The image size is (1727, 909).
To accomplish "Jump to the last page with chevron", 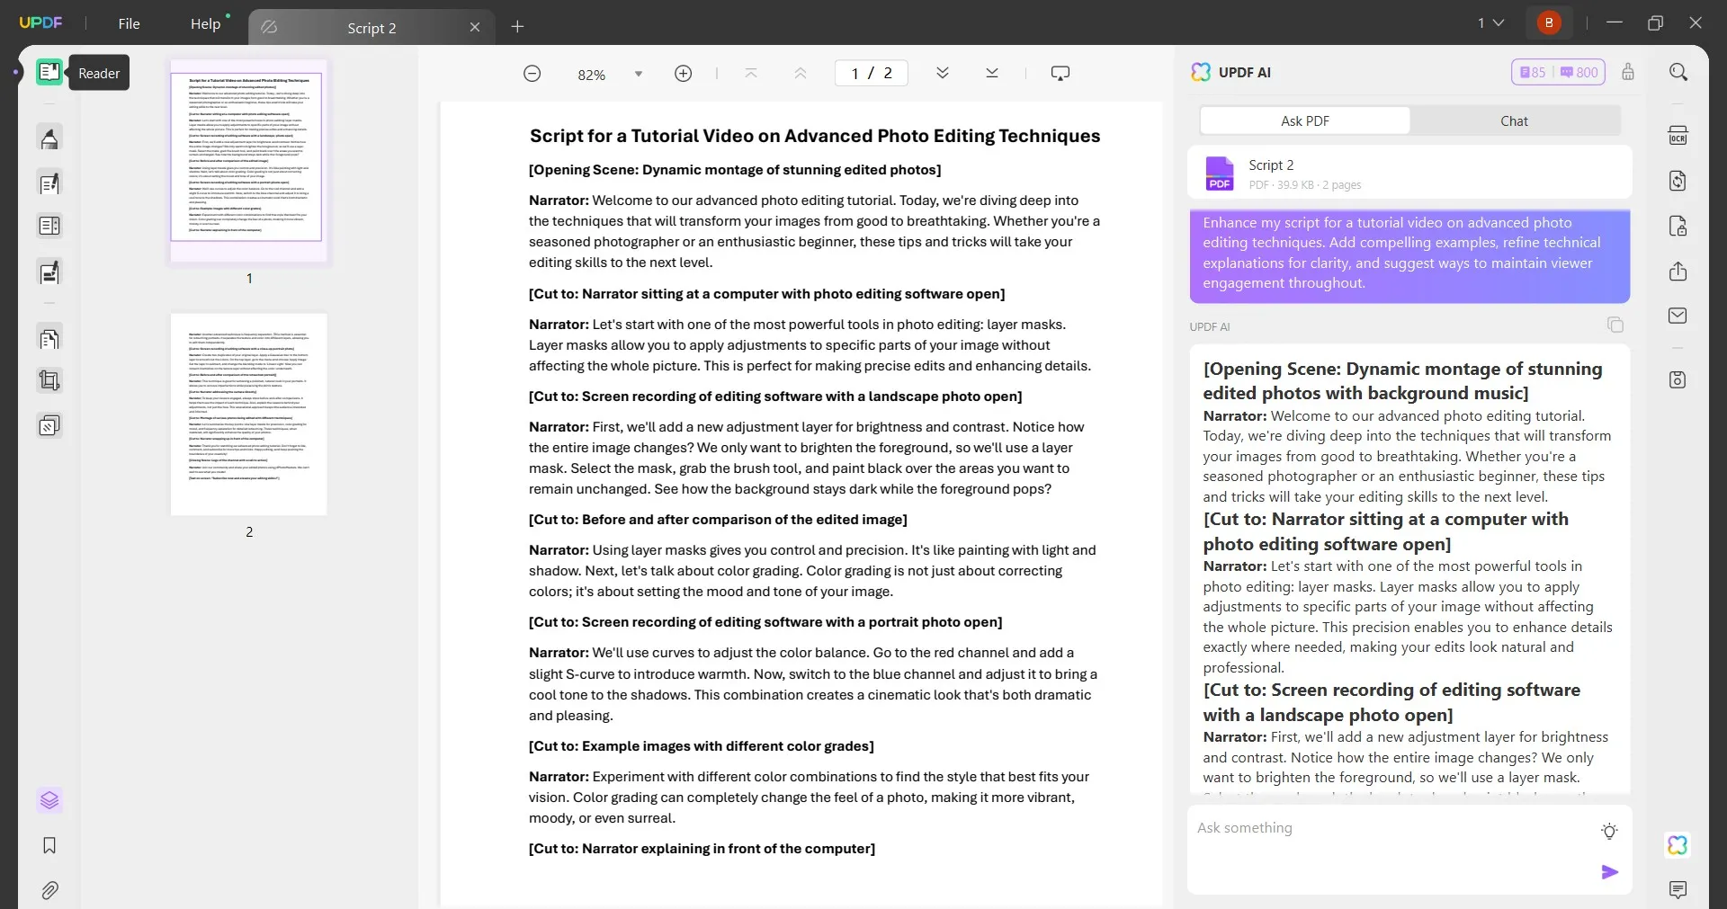I will (991, 73).
